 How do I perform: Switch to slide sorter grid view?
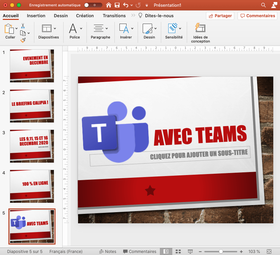178,252
